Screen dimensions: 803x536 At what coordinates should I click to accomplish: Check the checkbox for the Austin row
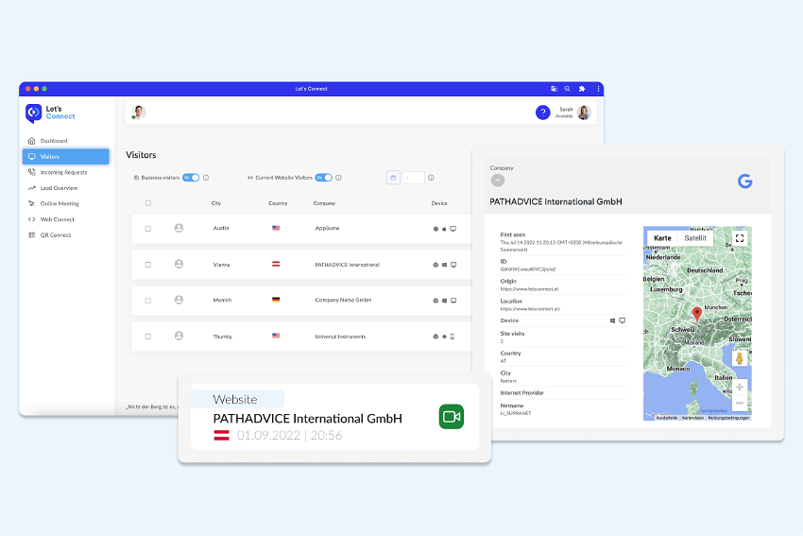tap(147, 229)
